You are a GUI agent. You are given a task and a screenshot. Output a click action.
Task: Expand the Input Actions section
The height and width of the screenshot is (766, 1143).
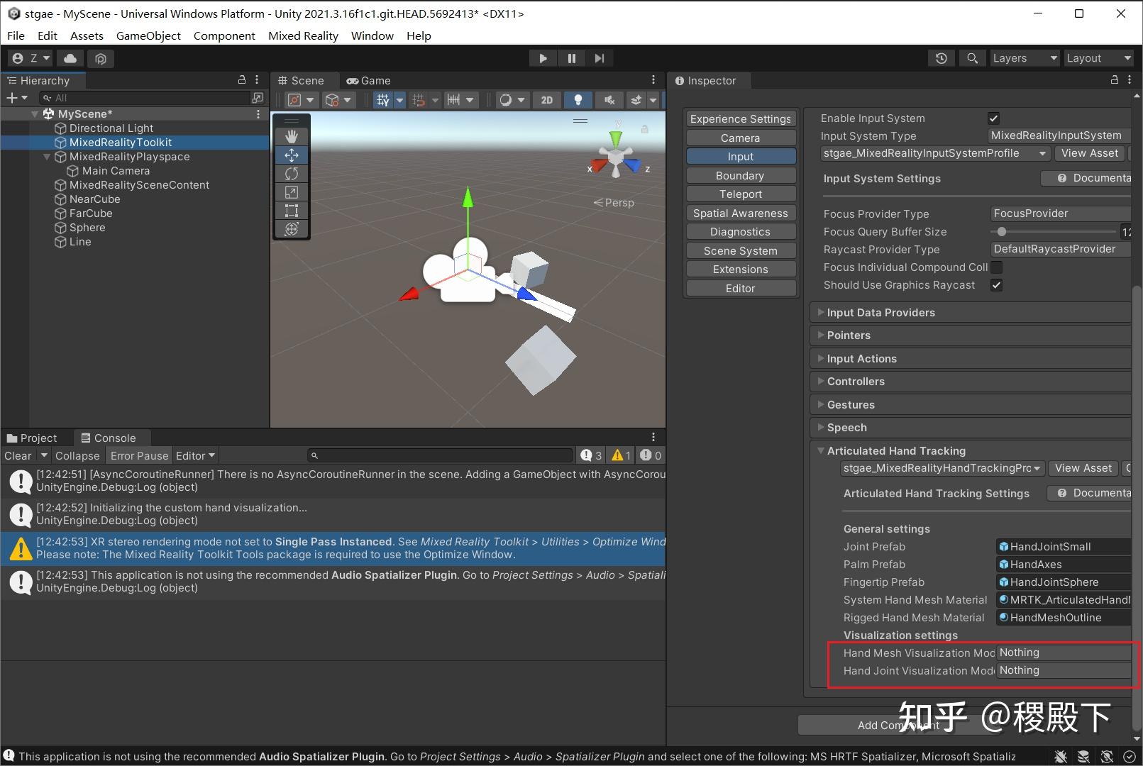point(970,359)
